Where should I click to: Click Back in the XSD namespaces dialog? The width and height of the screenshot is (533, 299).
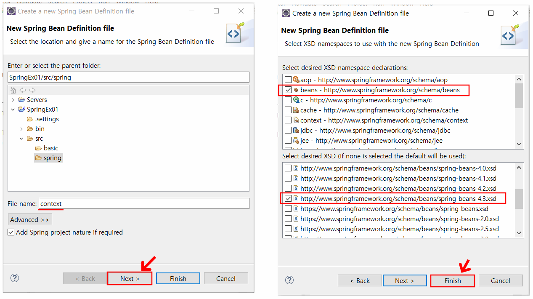360,280
